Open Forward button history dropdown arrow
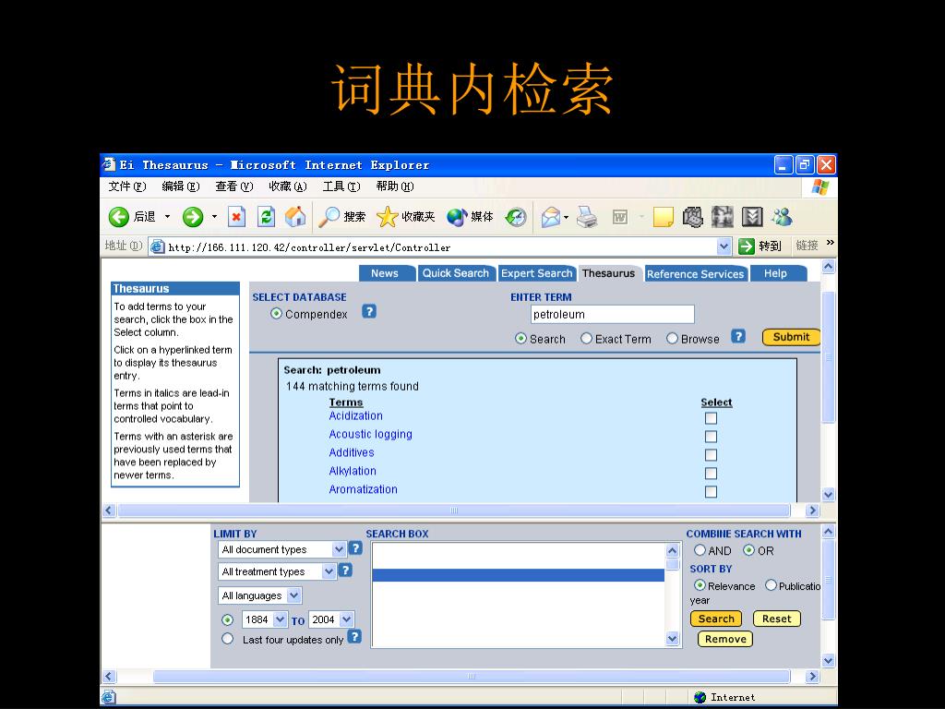Viewport: 945px width, 709px height. [214, 216]
